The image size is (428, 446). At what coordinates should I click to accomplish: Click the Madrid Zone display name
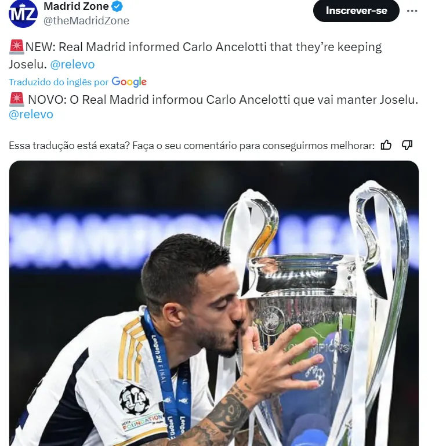coord(76,6)
